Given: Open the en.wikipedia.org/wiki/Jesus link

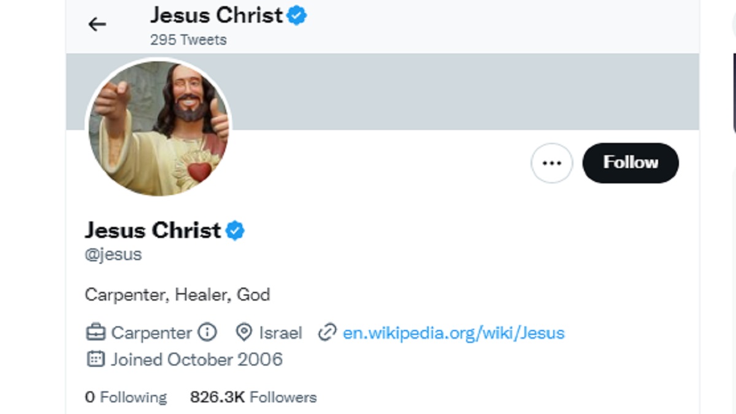Looking at the screenshot, I should point(453,333).
